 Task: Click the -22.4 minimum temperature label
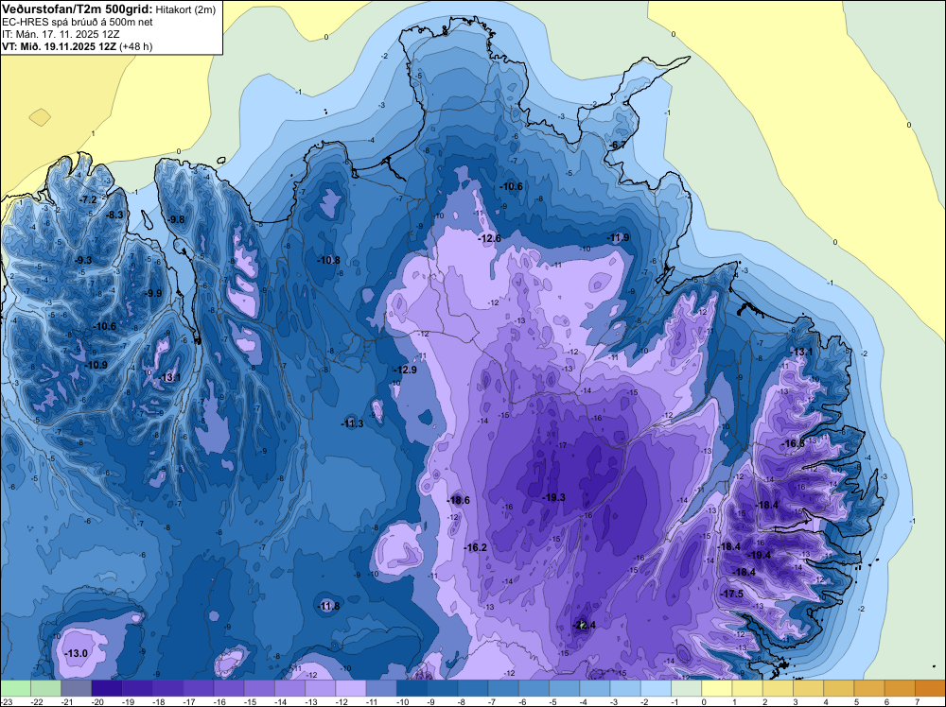tap(584, 625)
